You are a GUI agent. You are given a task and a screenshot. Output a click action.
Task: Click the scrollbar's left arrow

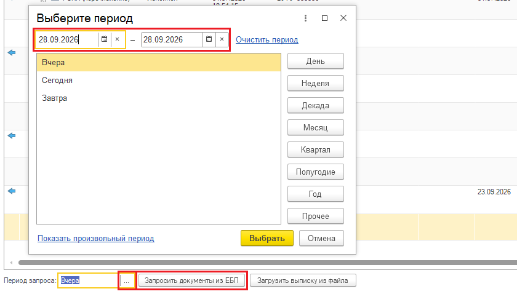pyautogui.click(x=11, y=263)
